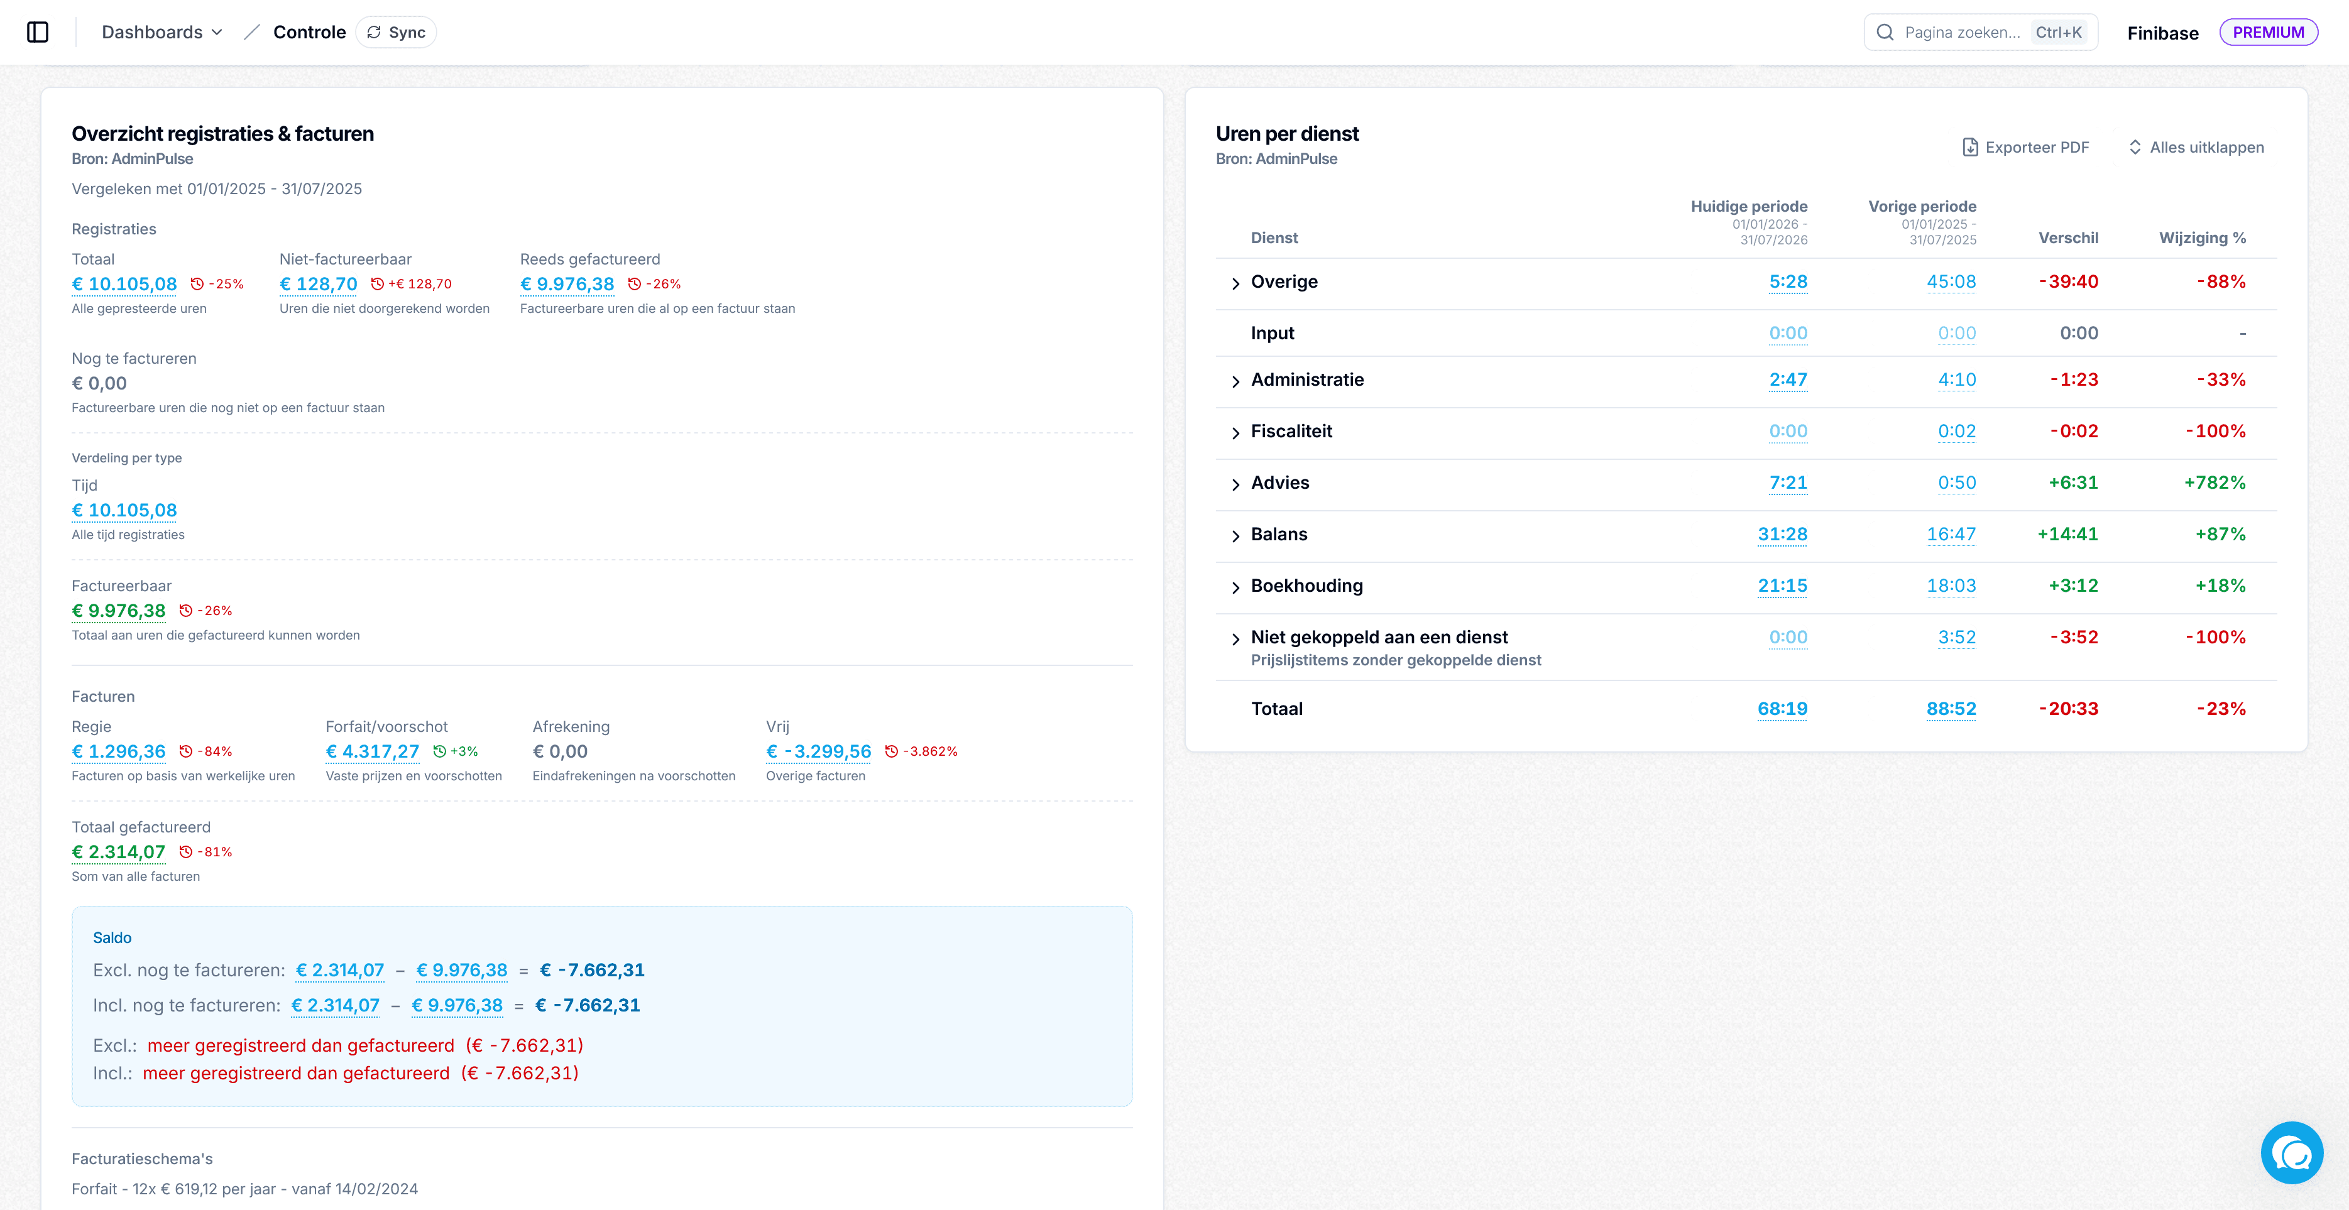Click the history icon beside +3%
This screenshot has height=1210, width=2349.
[439, 751]
